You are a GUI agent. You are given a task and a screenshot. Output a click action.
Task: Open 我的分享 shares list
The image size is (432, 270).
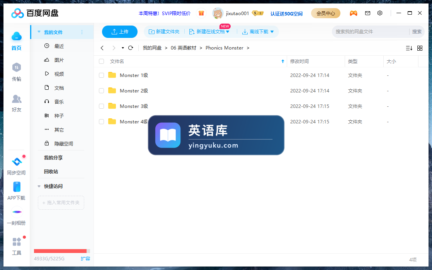(53, 157)
